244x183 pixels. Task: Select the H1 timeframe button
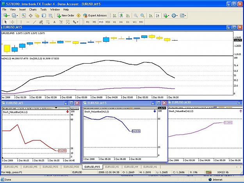[x=114, y=22]
